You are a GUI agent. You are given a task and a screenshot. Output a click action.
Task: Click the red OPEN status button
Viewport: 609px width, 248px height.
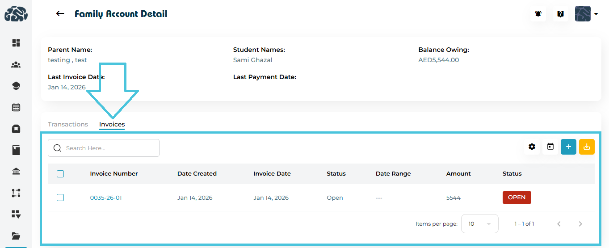coord(517,198)
